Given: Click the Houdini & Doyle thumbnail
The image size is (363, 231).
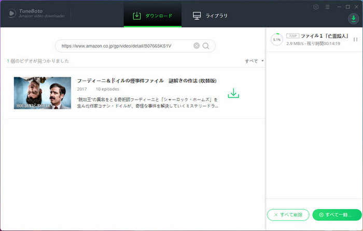Looking at the screenshot, I should coord(43,93).
